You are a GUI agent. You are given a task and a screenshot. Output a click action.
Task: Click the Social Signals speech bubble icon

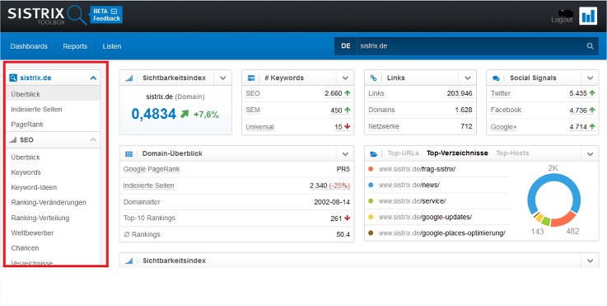[496, 78]
